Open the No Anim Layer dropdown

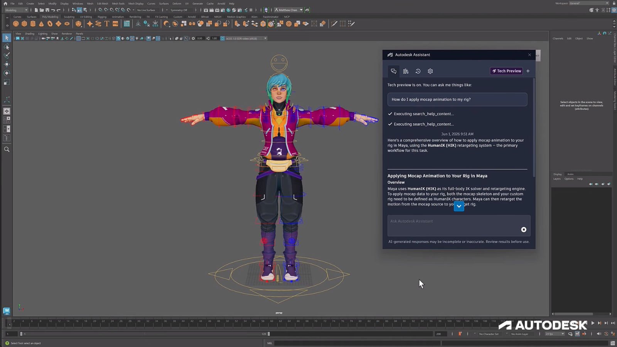pyautogui.click(x=520, y=334)
